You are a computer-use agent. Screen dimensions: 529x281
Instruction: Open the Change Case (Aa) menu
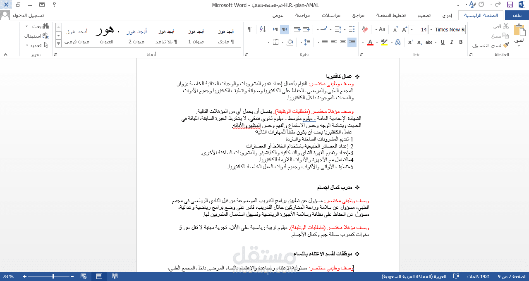(x=380, y=30)
